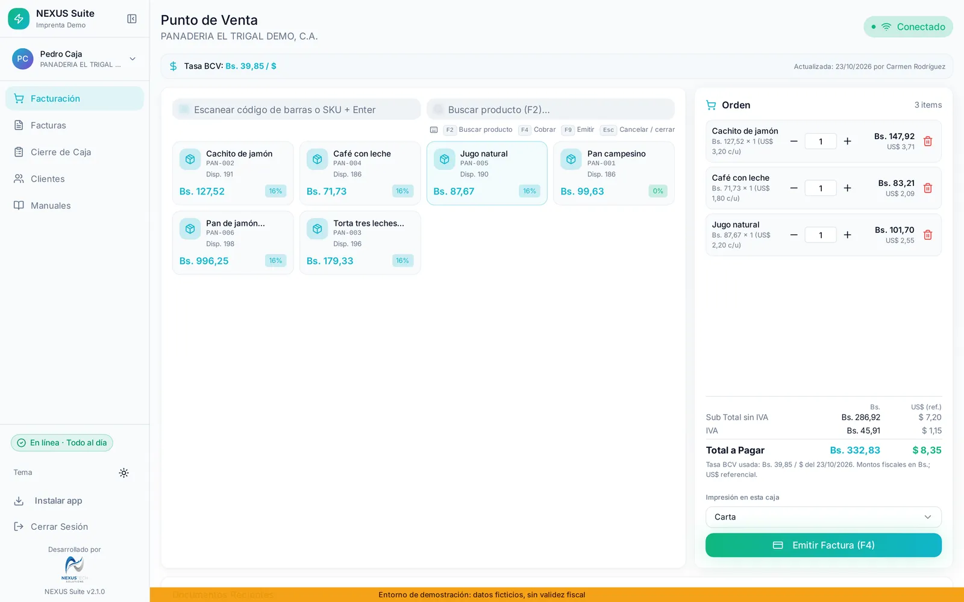Click Cerrar Sesión

(75, 527)
